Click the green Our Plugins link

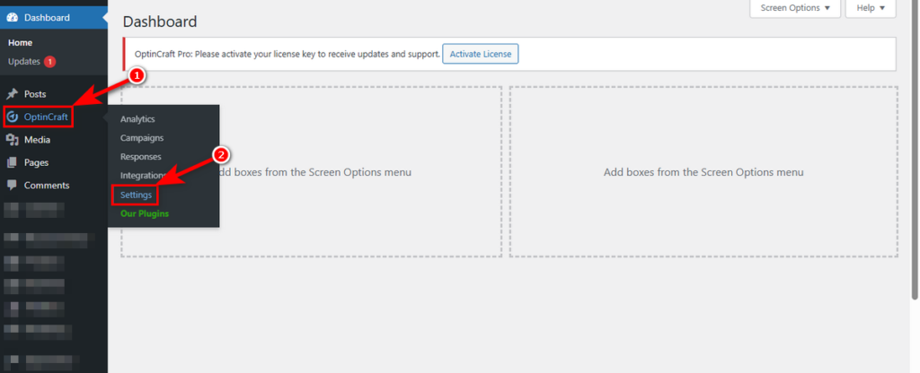[145, 213]
